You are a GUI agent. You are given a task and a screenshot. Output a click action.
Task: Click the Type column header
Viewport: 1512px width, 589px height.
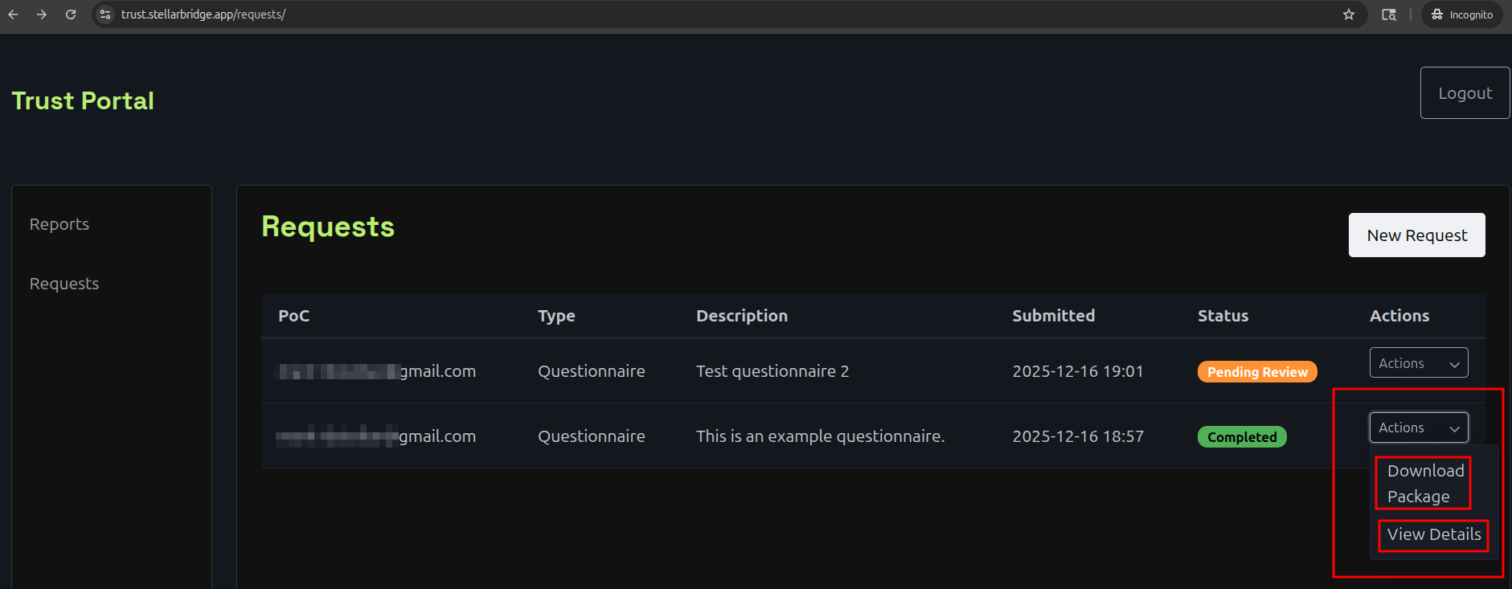556,316
